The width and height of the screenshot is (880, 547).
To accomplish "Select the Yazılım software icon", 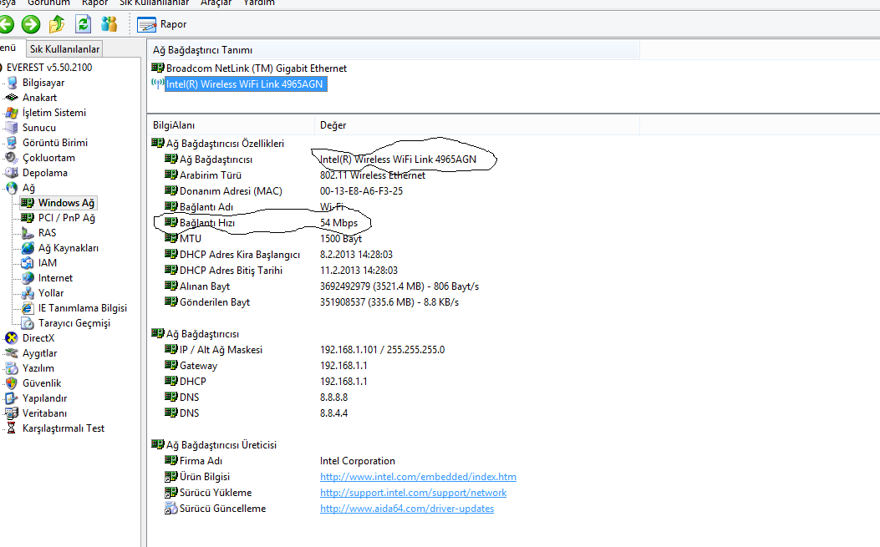I will pos(12,368).
